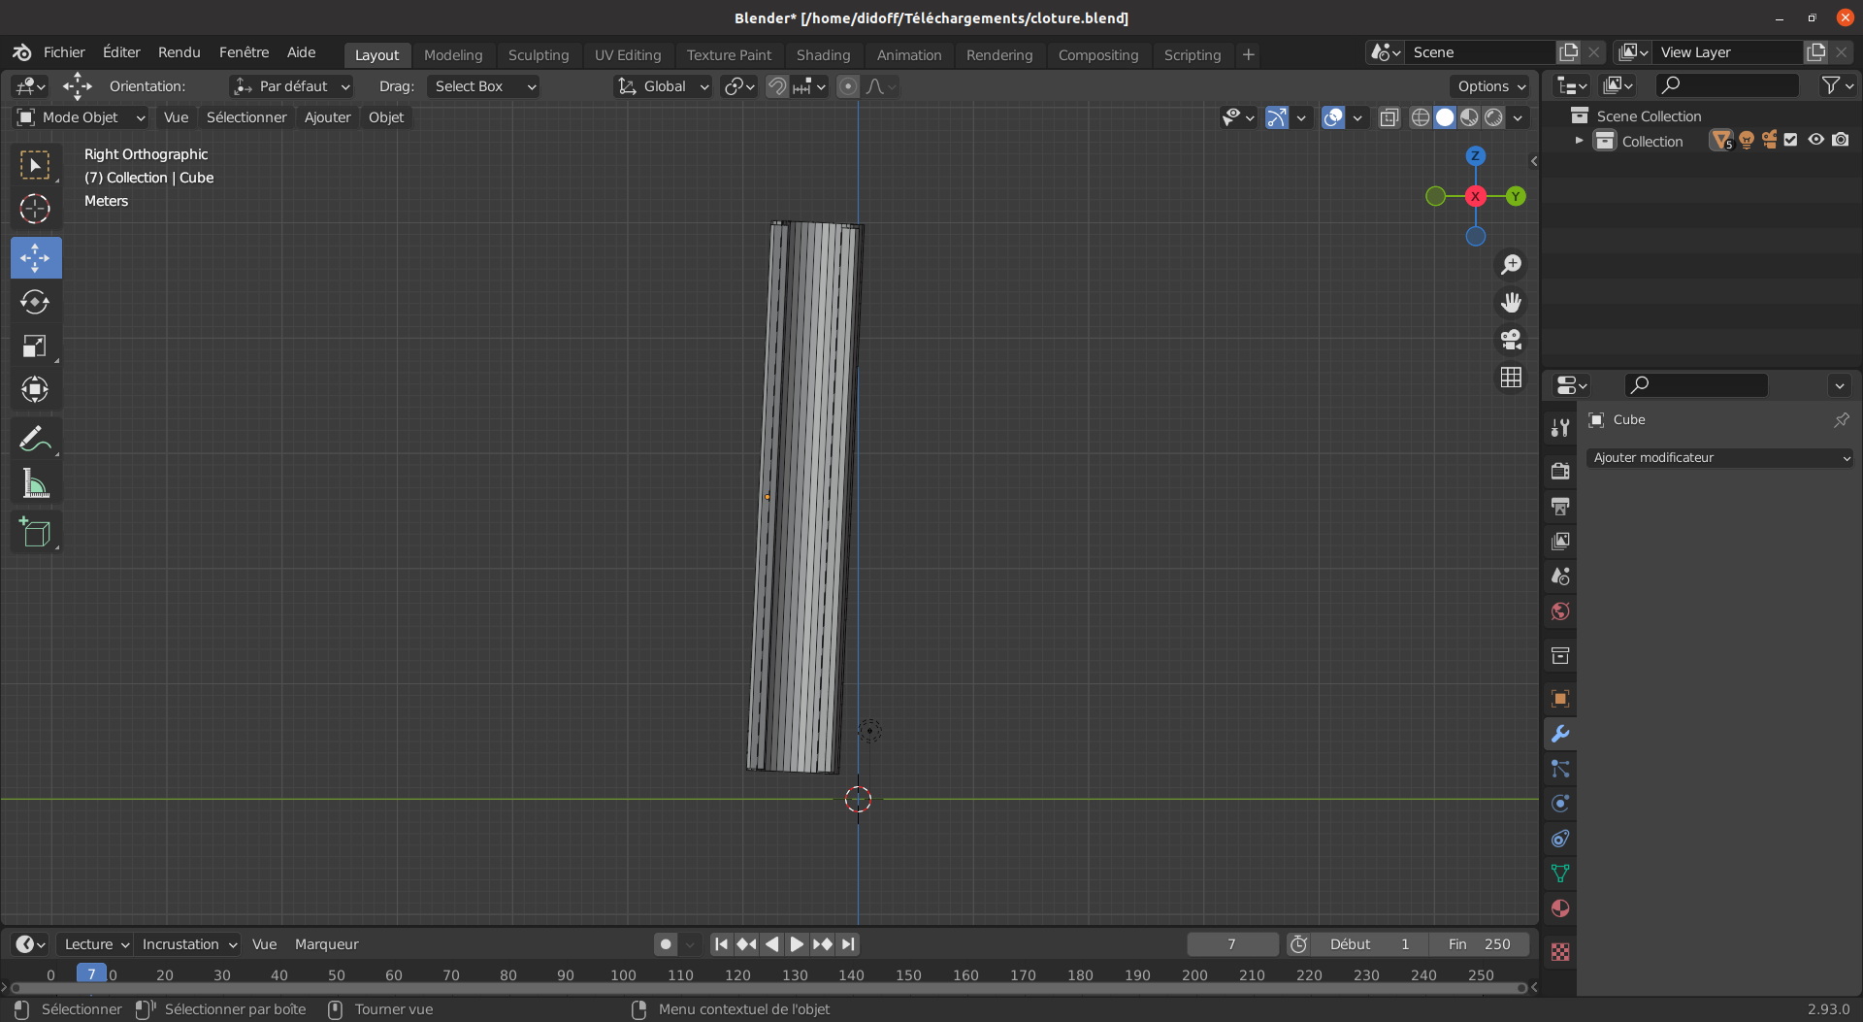The image size is (1863, 1022).
Task: Open the Fichier menu
Action: (x=64, y=52)
